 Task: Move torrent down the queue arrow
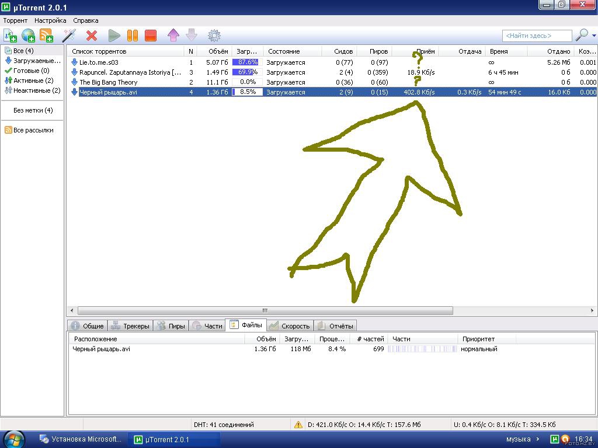(192, 35)
